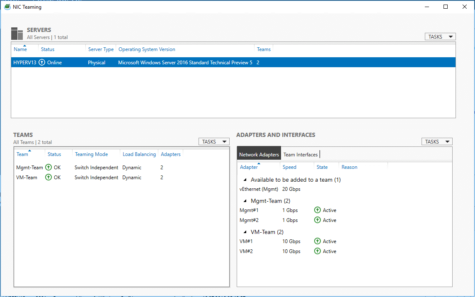Select the Mgmt#1 adapter row
The width and height of the screenshot is (475, 297).
pyautogui.click(x=344, y=210)
